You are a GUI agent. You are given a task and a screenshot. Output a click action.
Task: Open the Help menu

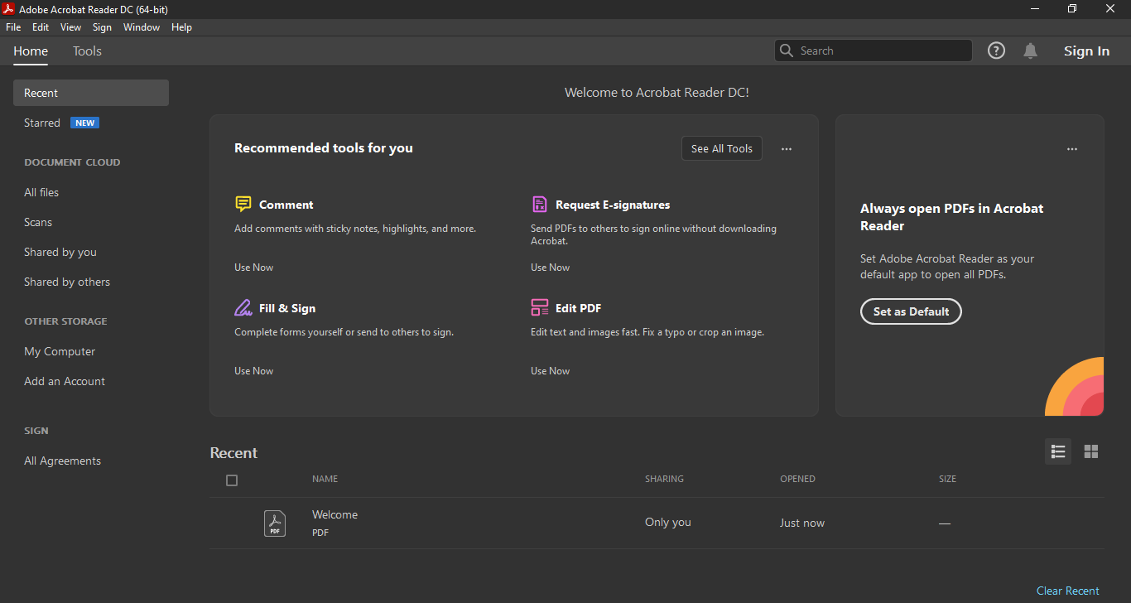[181, 27]
